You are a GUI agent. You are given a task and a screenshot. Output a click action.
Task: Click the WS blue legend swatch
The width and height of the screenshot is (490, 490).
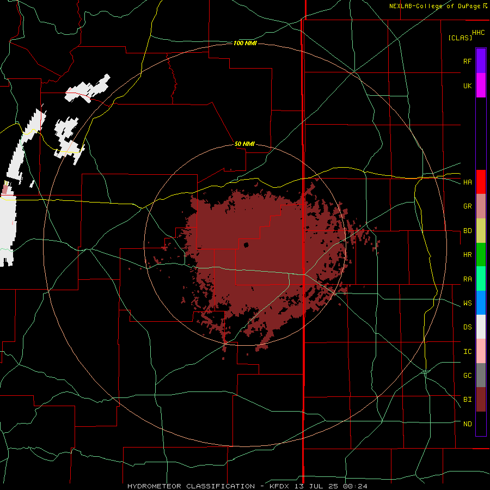[x=481, y=303]
